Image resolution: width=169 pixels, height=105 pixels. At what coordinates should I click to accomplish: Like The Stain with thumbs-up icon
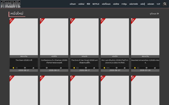coord(33,68)
